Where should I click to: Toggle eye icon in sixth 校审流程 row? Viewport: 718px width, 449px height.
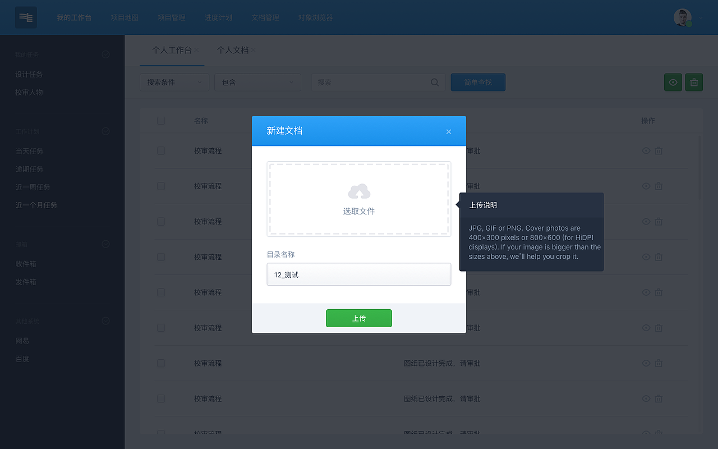pos(646,327)
